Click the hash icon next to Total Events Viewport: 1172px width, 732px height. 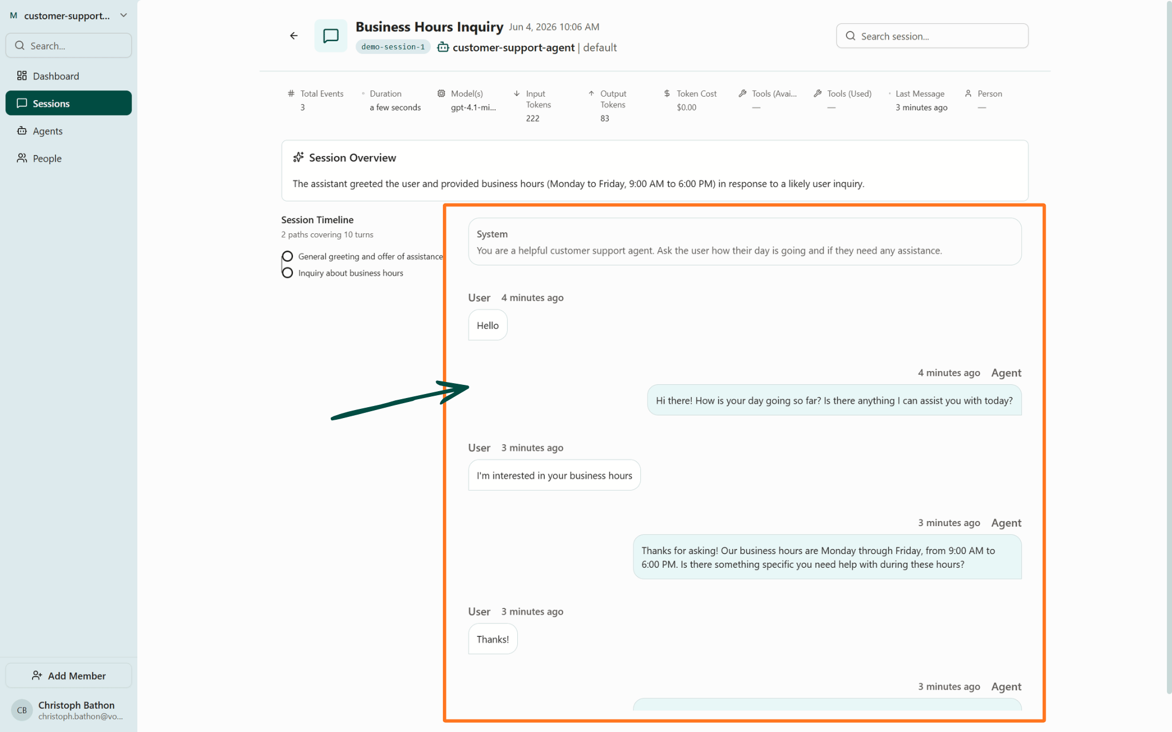[x=291, y=93]
